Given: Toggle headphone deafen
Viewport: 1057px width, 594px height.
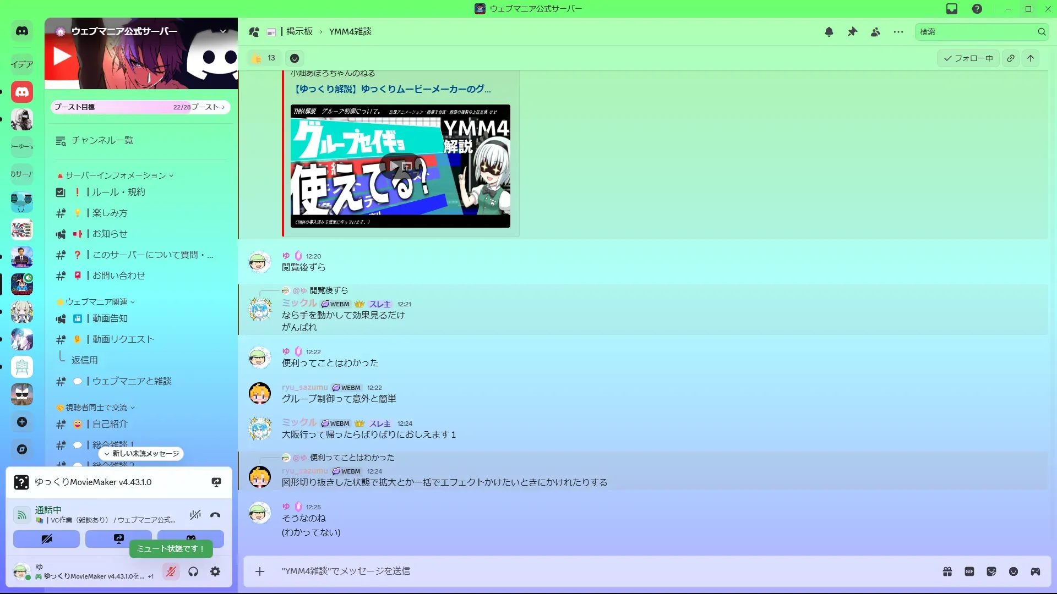Looking at the screenshot, I should coord(193,571).
